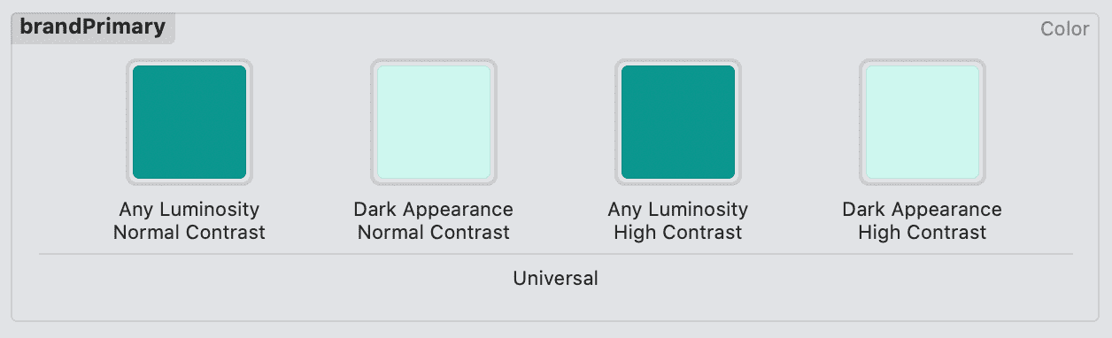Click the rounded well border around first teal swatch
The image size is (1112, 338).
(129, 122)
